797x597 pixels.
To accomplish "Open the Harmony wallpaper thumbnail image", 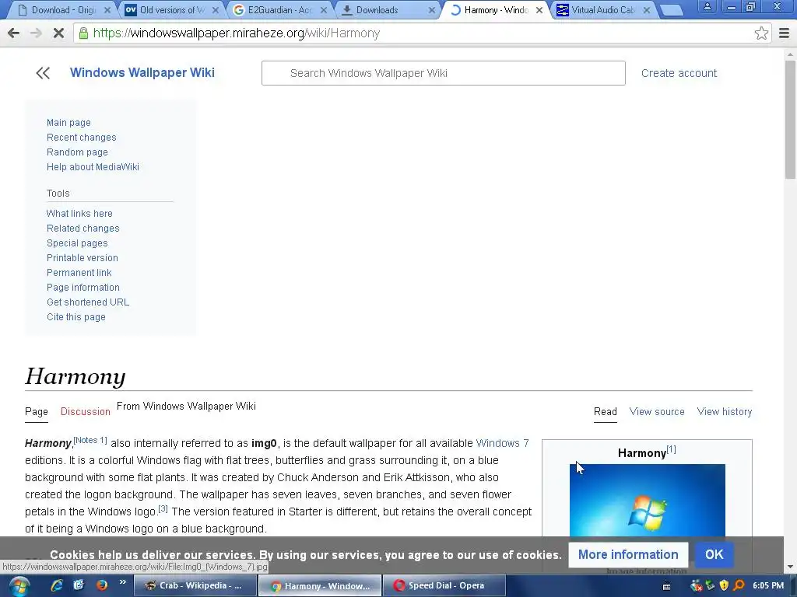I will 647,501.
